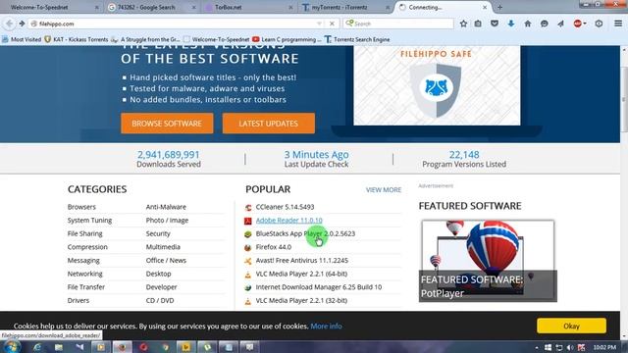The width and height of the screenshot is (628, 353).
Task: Launch Internet Explorer from the taskbar
Action: 37,347
